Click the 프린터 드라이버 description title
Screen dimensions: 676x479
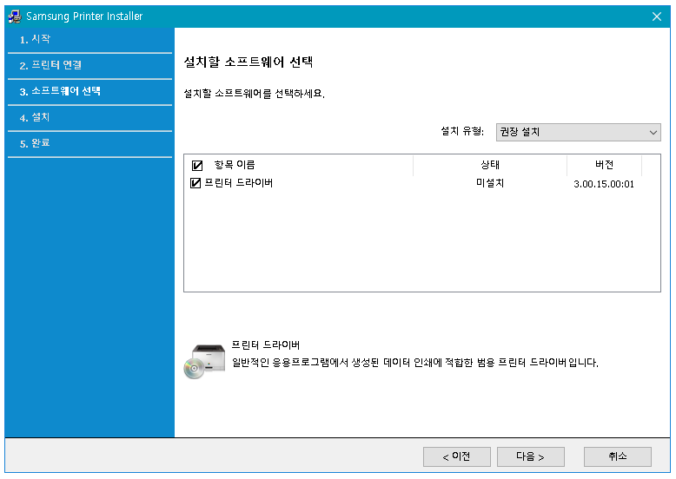click(x=266, y=345)
